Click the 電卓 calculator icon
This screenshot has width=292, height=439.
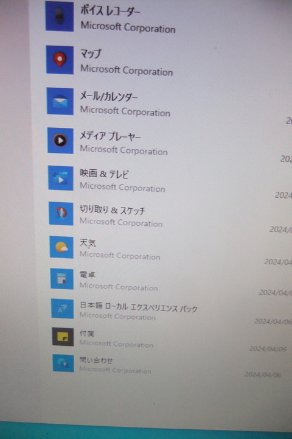click(x=62, y=279)
